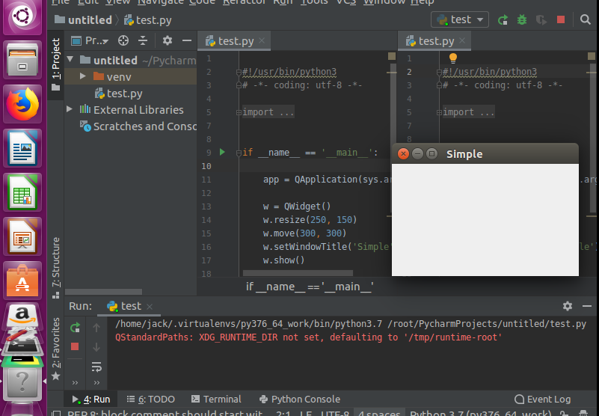Toggle soft-wrap icon in Run panel
The width and height of the screenshot is (599, 416).
pos(96,367)
